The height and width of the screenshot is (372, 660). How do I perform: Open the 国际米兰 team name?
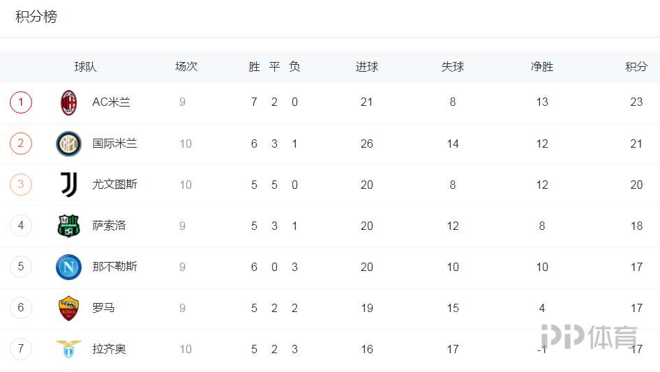[114, 144]
